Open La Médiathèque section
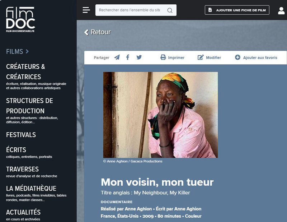Viewport: 287px width, 222px height. click(31, 189)
